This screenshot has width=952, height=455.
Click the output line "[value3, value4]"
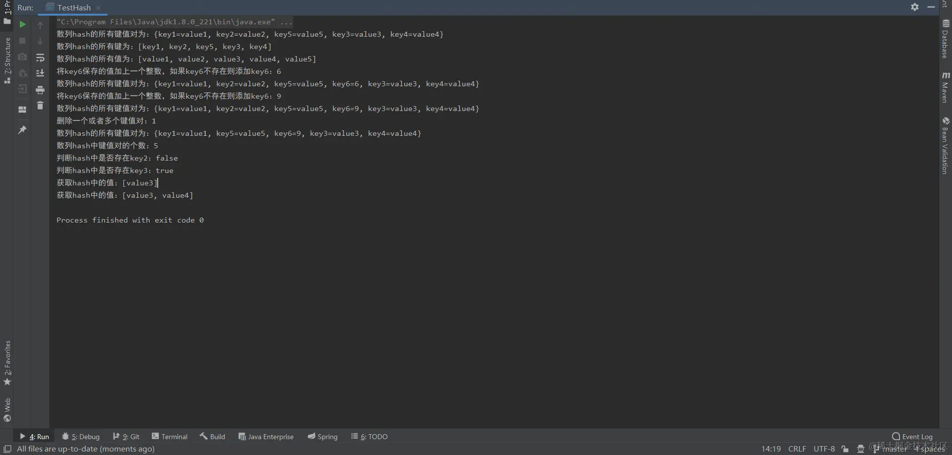pos(125,195)
